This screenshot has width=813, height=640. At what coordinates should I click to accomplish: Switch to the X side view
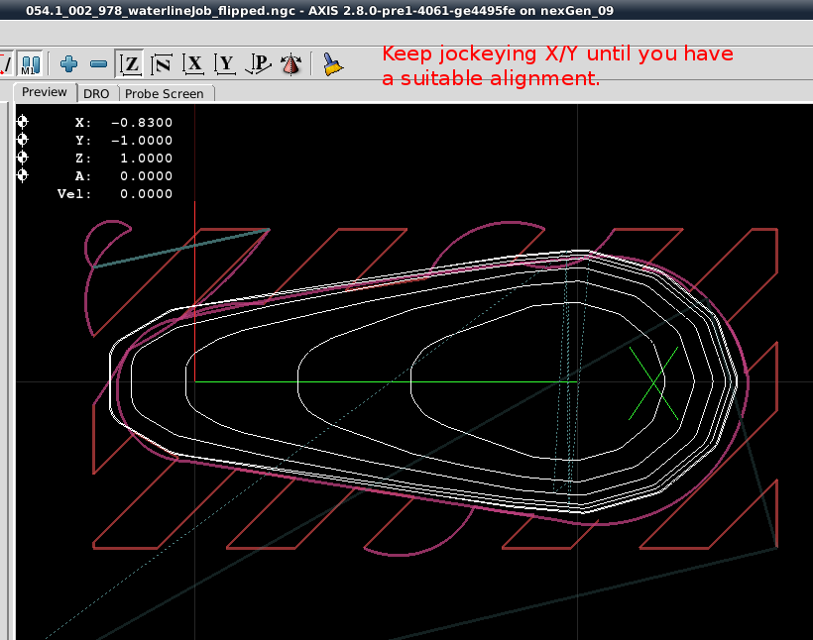click(194, 64)
